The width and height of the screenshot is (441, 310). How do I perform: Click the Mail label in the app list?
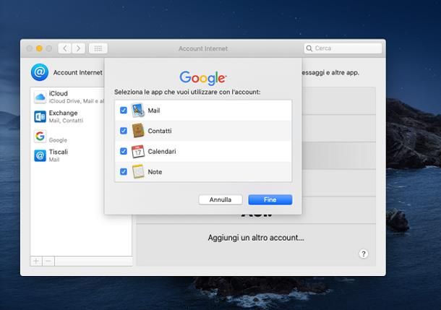tap(154, 111)
